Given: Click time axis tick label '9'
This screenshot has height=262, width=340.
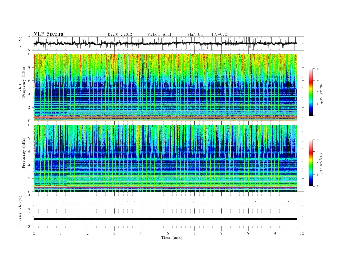Looking at the screenshot, I should tap(275, 233).
